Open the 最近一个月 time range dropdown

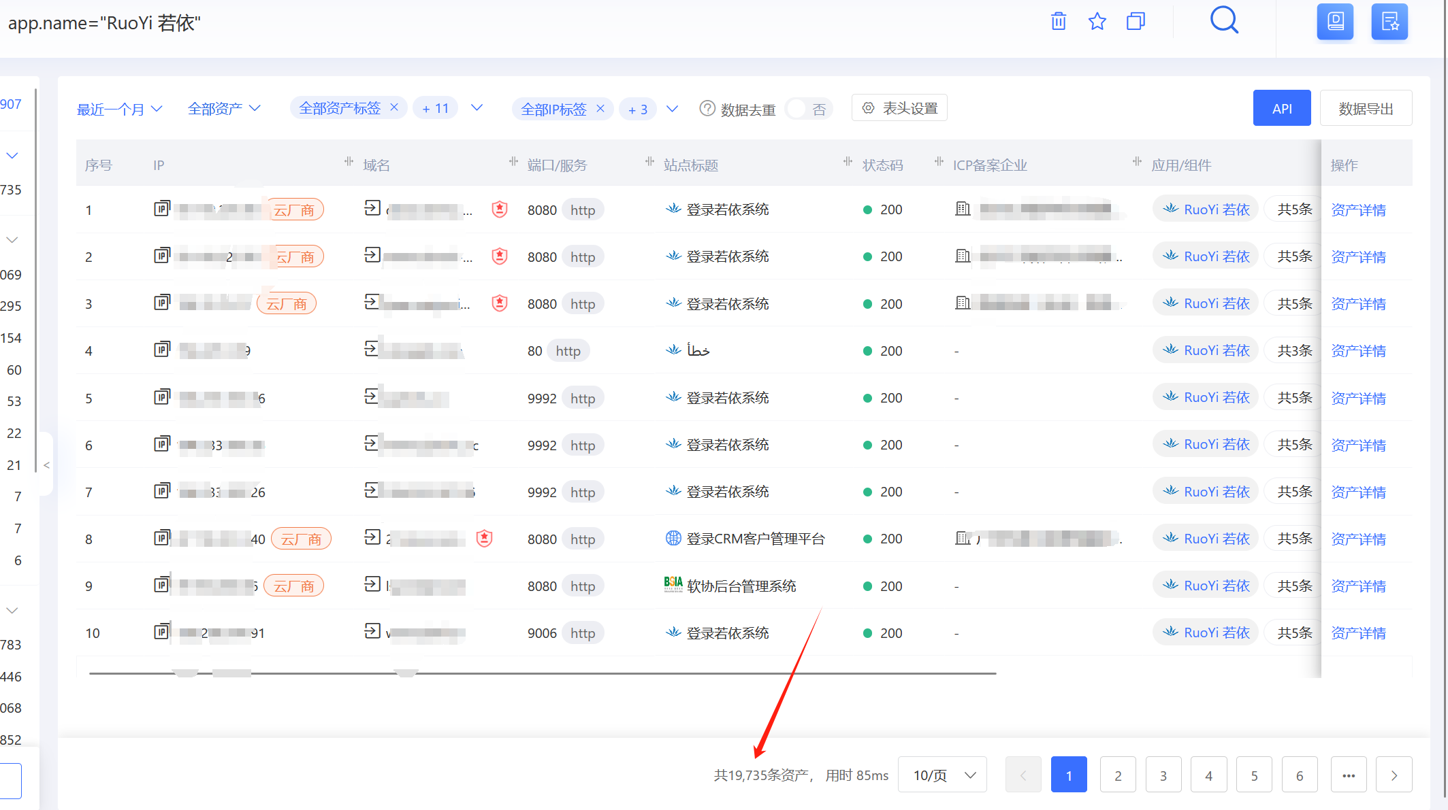[119, 109]
